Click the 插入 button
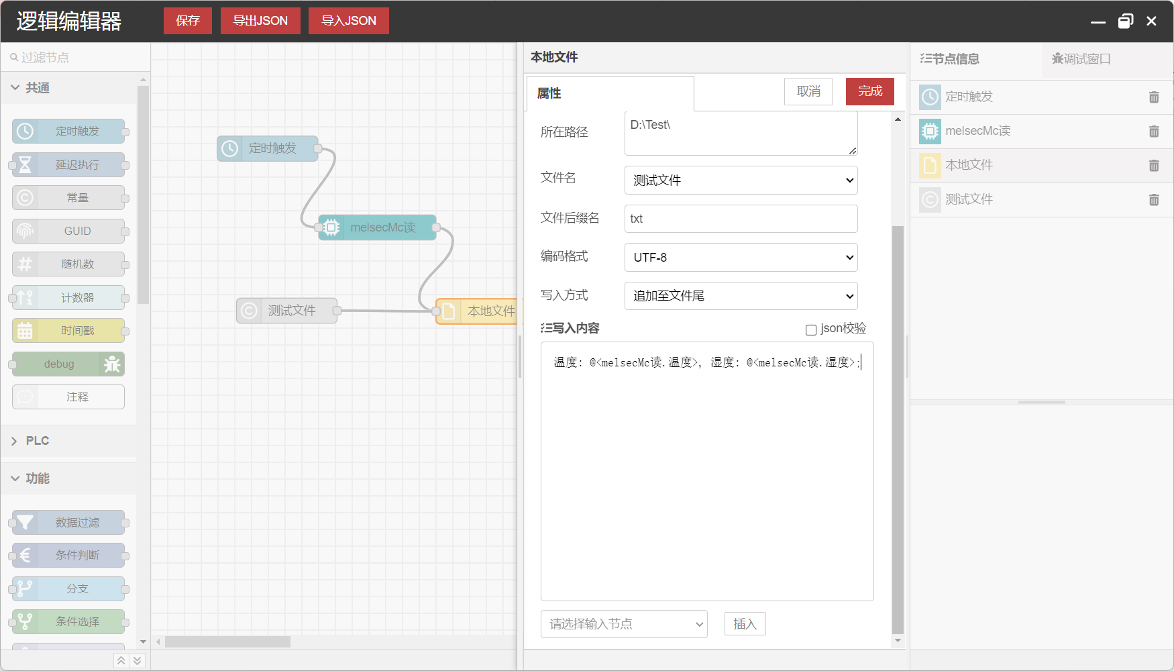The width and height of the screenshot is (1174, 671). point(745,624)
